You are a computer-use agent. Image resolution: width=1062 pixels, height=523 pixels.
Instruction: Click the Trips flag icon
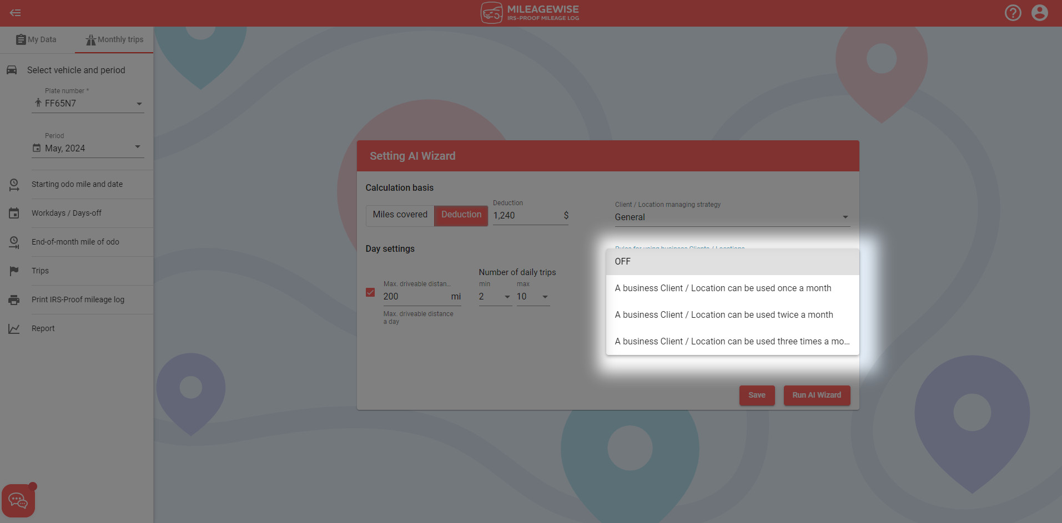[x=14, y=271]
